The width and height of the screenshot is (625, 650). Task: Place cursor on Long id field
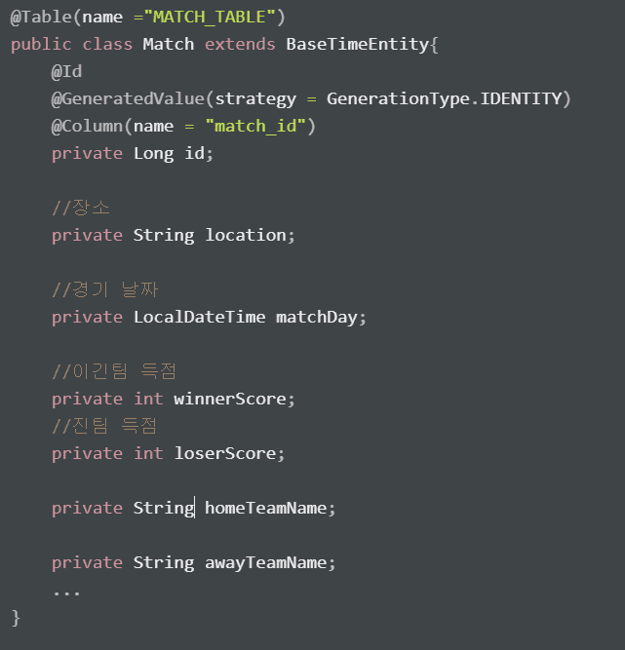174,154
